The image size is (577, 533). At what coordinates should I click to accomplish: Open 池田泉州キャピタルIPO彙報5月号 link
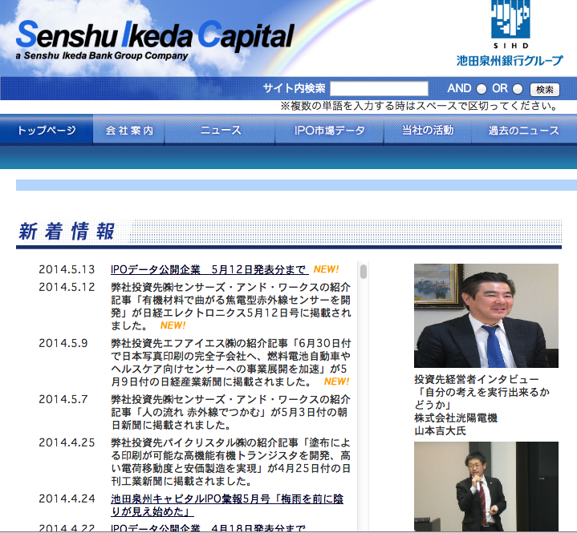(x=227, y=505)
